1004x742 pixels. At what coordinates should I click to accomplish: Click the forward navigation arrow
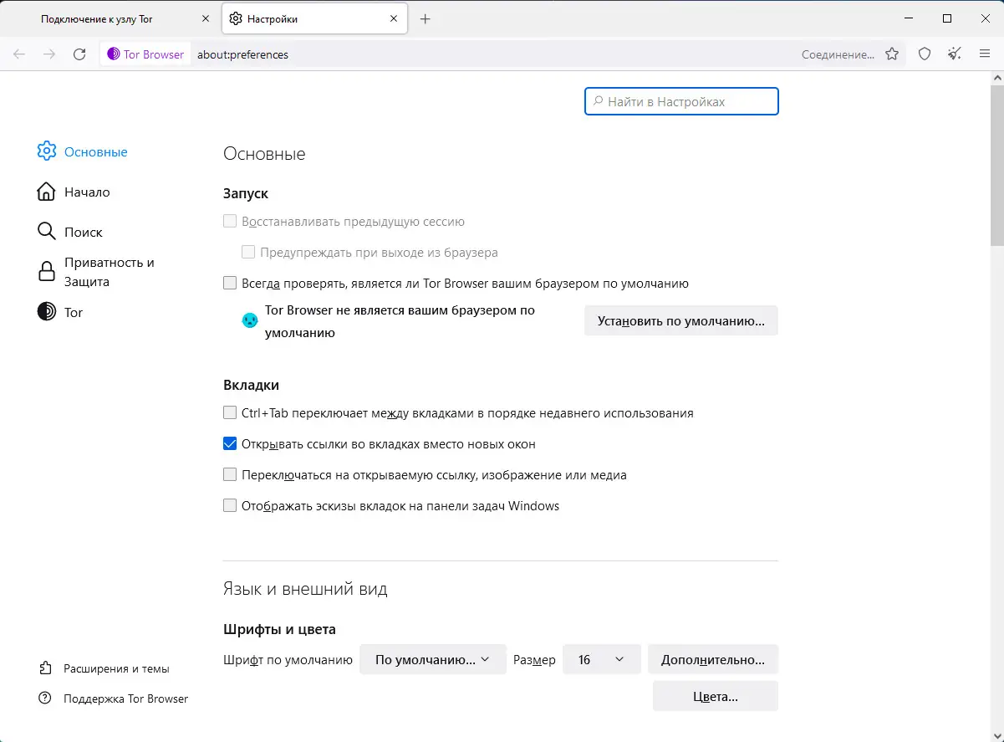[x=49, y=54]
